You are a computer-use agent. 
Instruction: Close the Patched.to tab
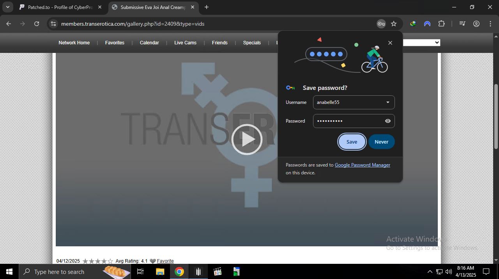coord(99,7)
